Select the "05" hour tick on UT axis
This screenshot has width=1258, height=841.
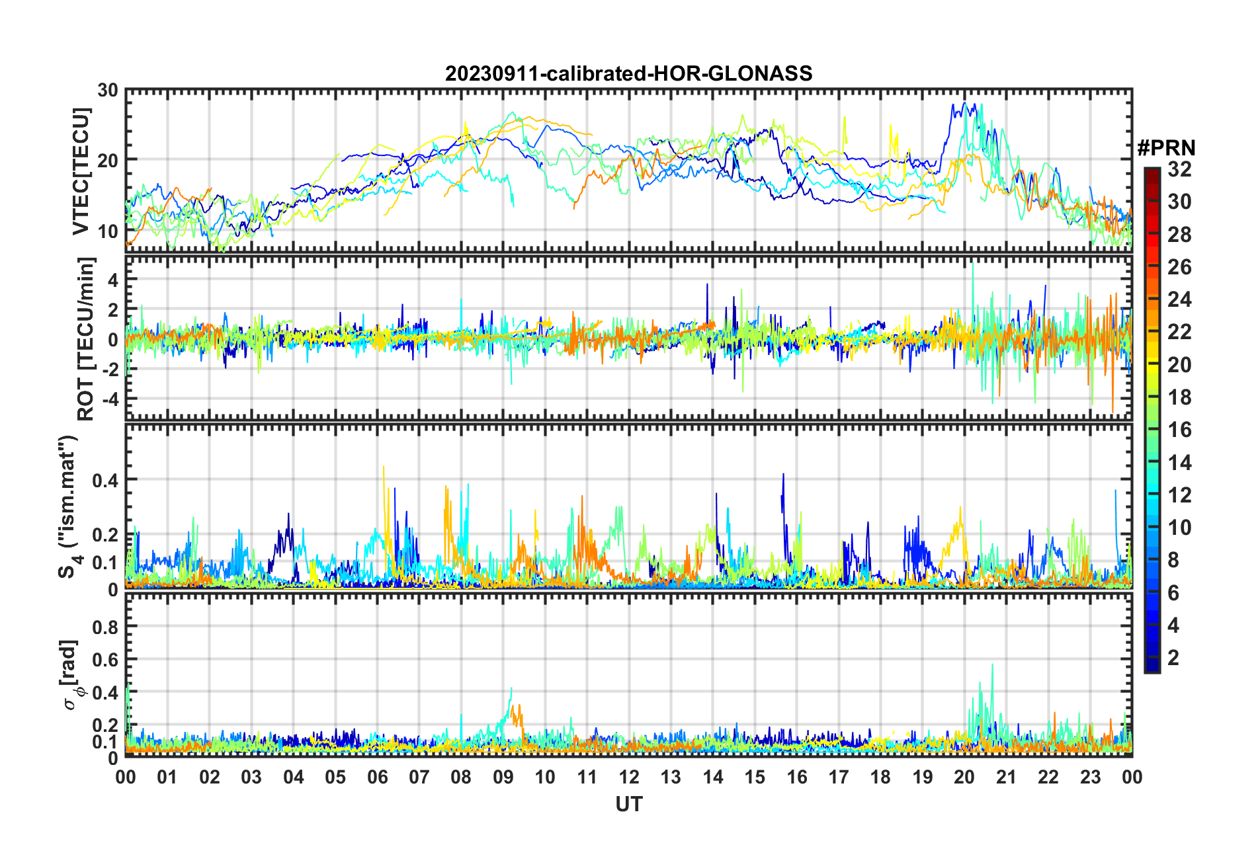(x=335, y=777)
